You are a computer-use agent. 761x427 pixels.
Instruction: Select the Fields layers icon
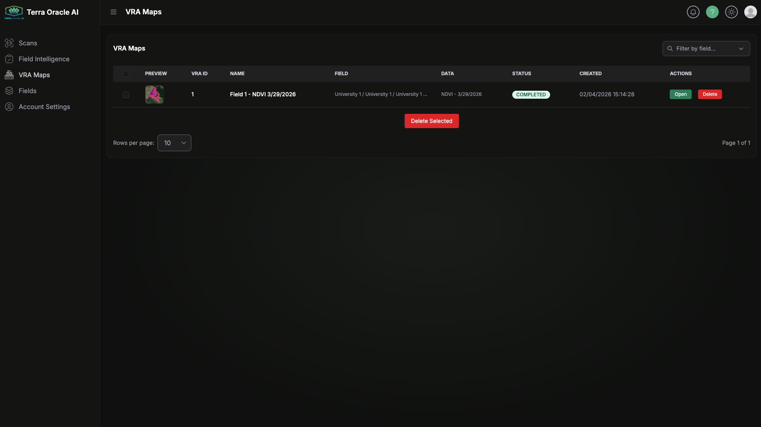tap(9, 90)
